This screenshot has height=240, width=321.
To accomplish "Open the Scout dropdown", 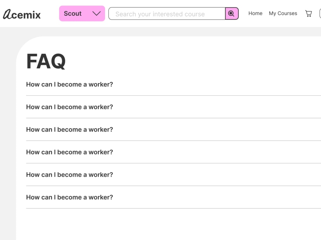I will pos(82,13).
